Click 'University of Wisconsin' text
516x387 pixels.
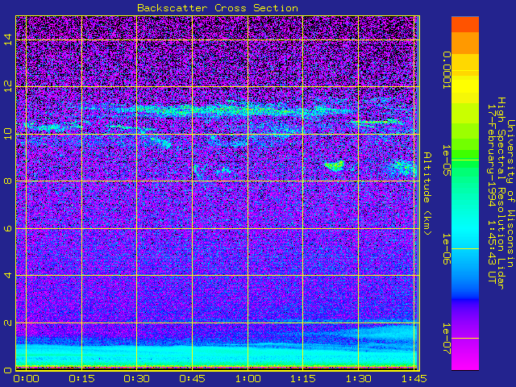tap(510, 193)
